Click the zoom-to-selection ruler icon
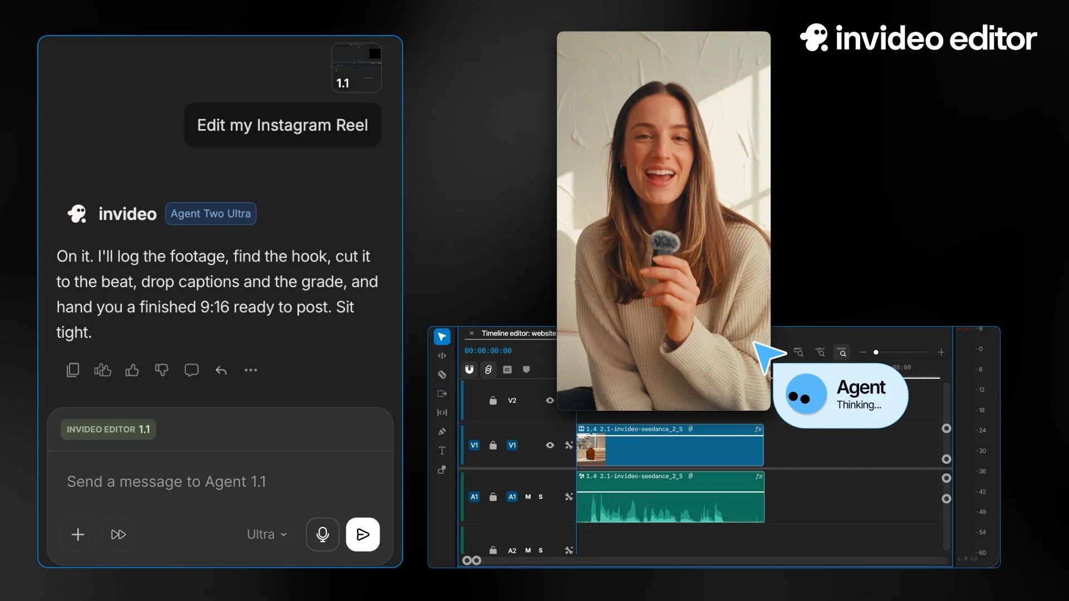The width and height of the screenshot is (1069, 601). [x=820, y=352]
